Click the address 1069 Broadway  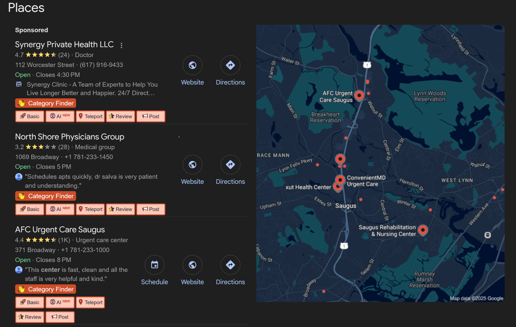click(x=37, y=157)
